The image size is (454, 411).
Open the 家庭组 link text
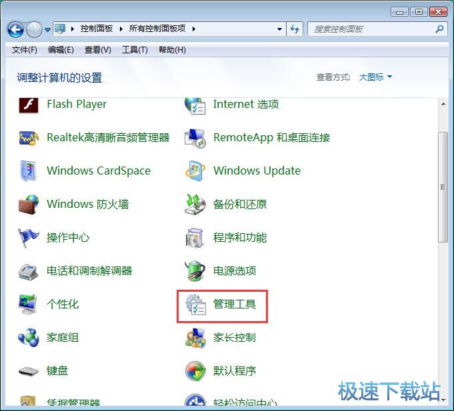[63, 338]
